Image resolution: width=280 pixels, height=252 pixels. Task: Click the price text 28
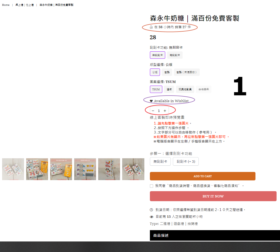pyautogui.click(x=153, y=37)
